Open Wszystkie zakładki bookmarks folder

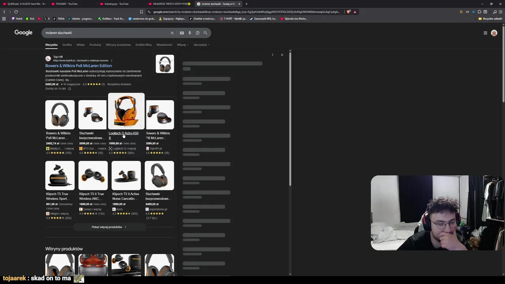[x=490, y=19]
